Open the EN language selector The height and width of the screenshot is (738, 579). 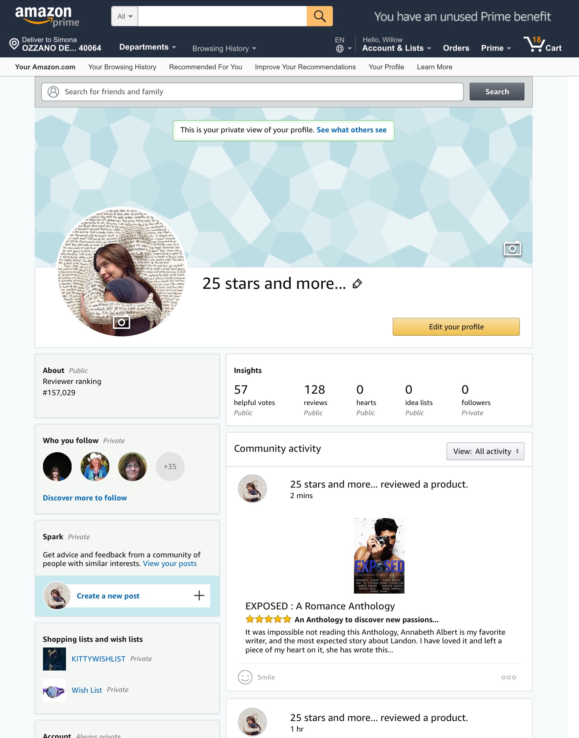pyautogui.click(x=343, y=44)
